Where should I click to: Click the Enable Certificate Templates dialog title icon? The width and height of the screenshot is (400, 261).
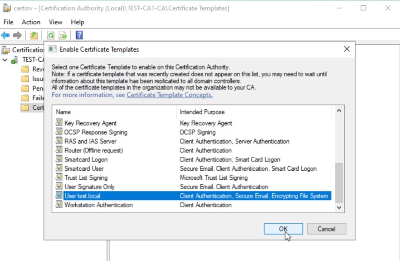52,50
